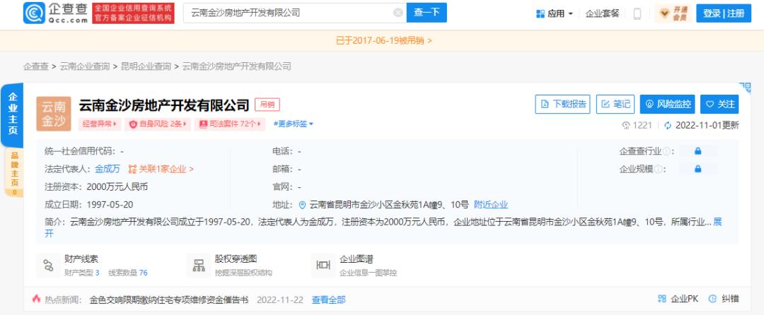The height and width of the screenshot is (315, 764).
Task: Open 财产类型 3 link
Action: point(82,273)
